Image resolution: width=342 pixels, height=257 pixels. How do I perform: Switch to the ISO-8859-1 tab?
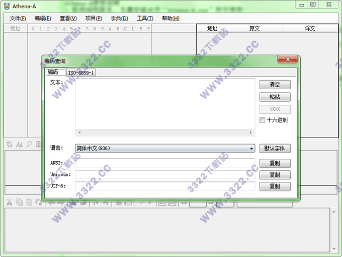pos(81,73)
